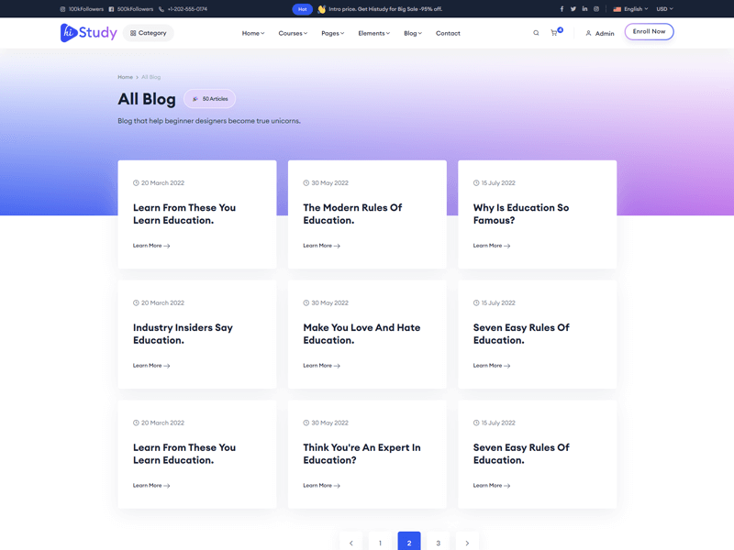Expand the English language dropdown
This screenshot has height=550, width=734.
coord(630,9)
